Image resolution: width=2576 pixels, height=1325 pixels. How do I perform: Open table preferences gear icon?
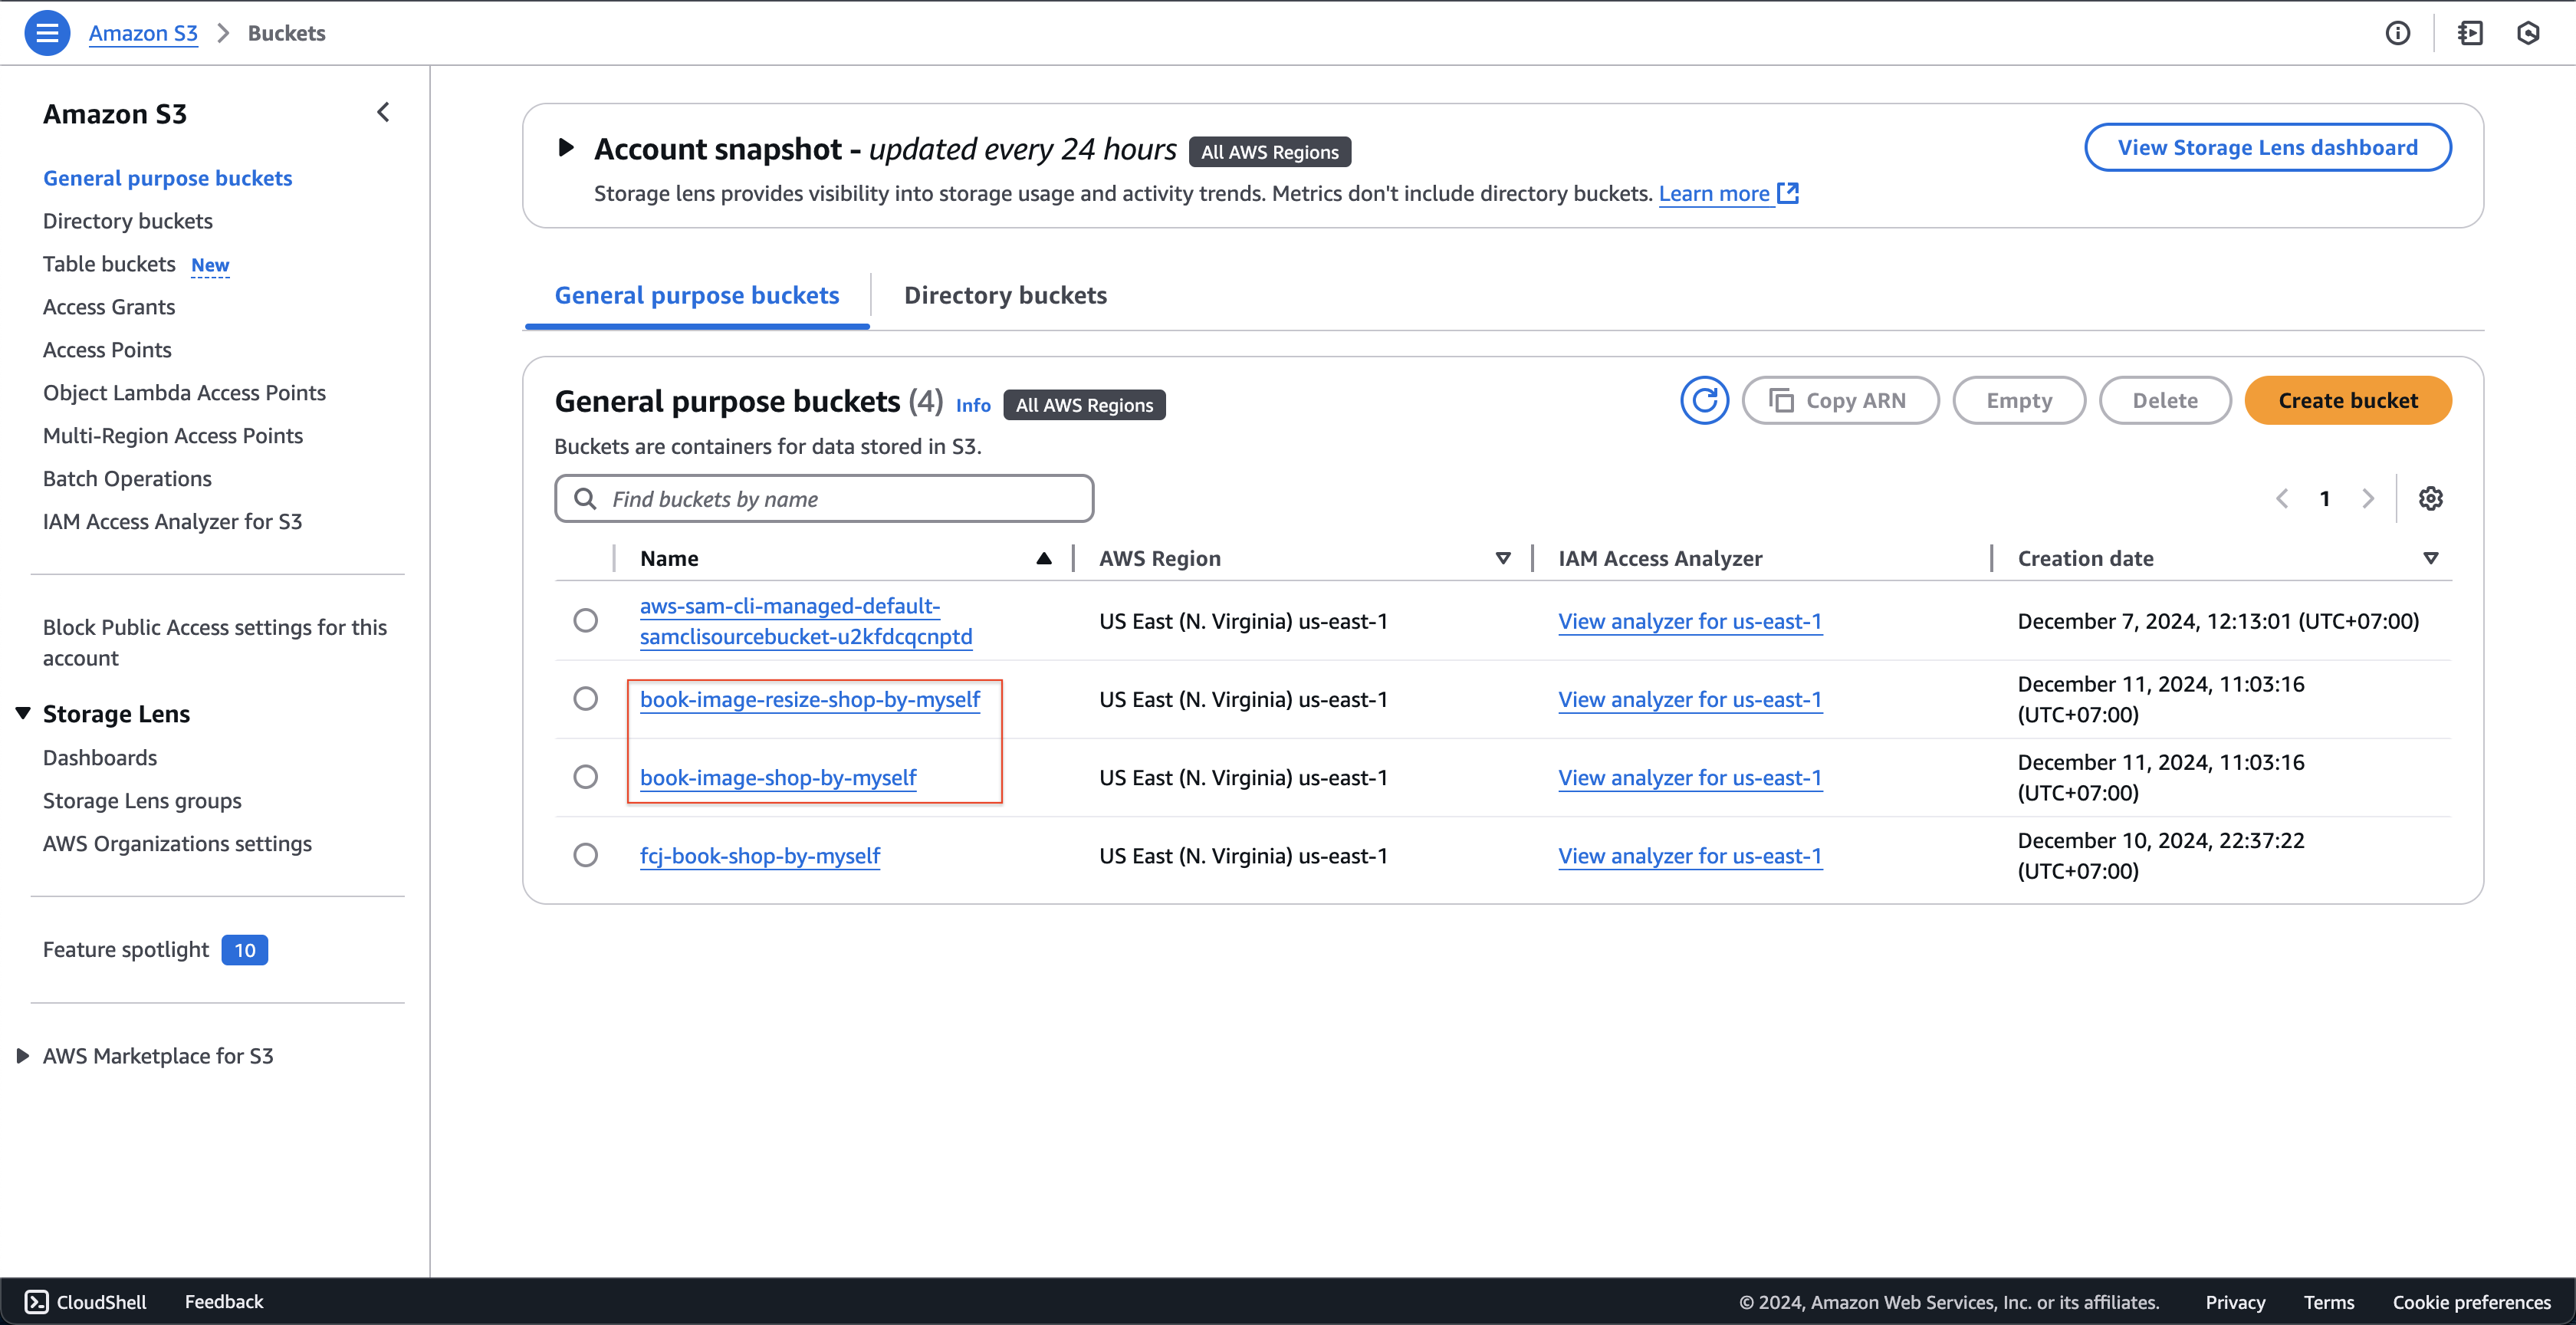tap(2430, 498)
